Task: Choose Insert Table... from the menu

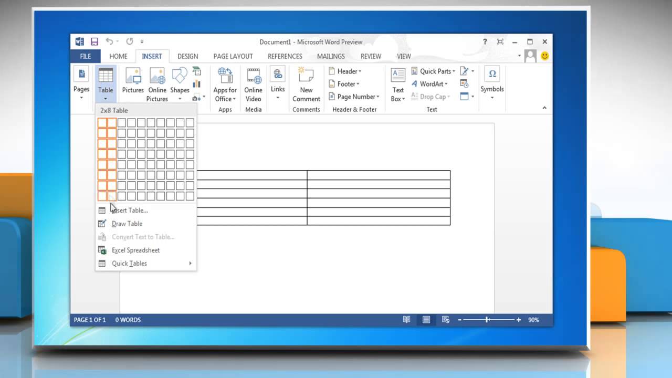Action: pos(146,211)
